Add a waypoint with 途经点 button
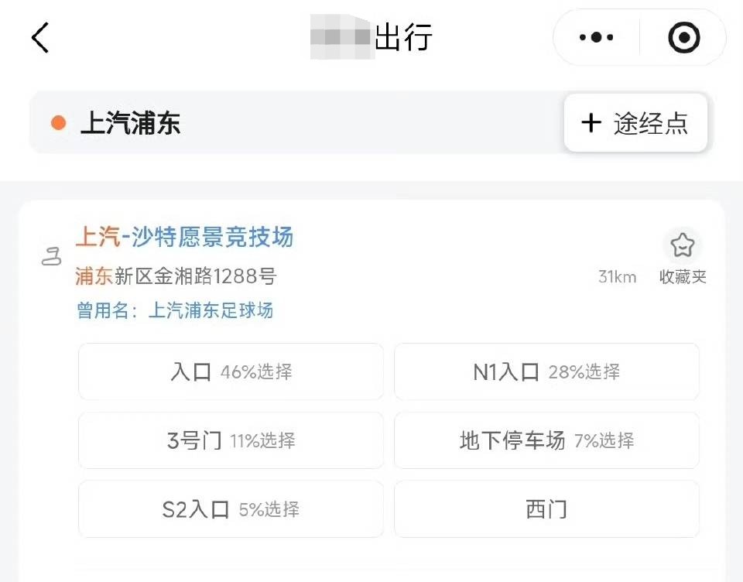The height and width of the screenshot is (582, 743). (635, 122)
